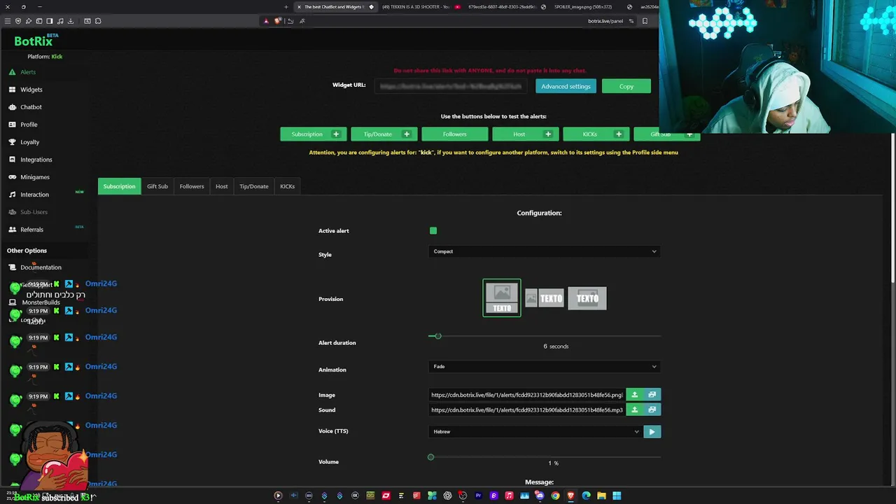Switch to the KICKs settings tab
The height and width of the screenshot is (504, 896).
[x=288, y=186]
